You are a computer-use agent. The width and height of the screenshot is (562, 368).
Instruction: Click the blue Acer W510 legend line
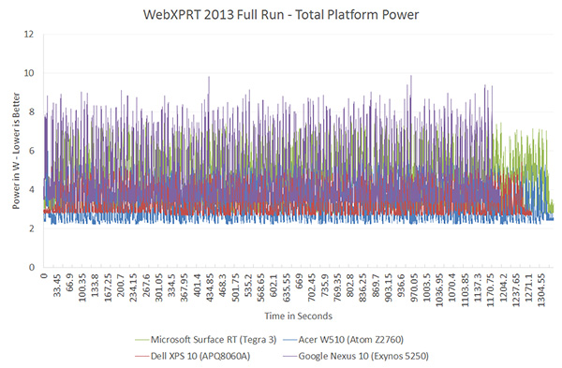pos(289,340)
